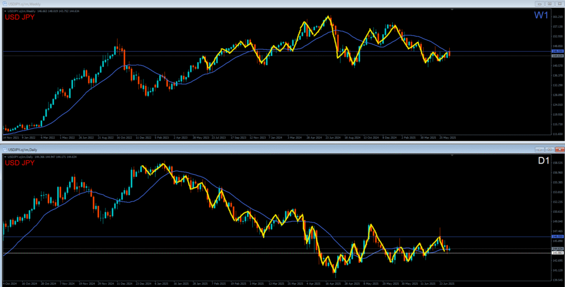Close the Weekly chart window
This screenshot has height=287, width=565.
(560, 4)
